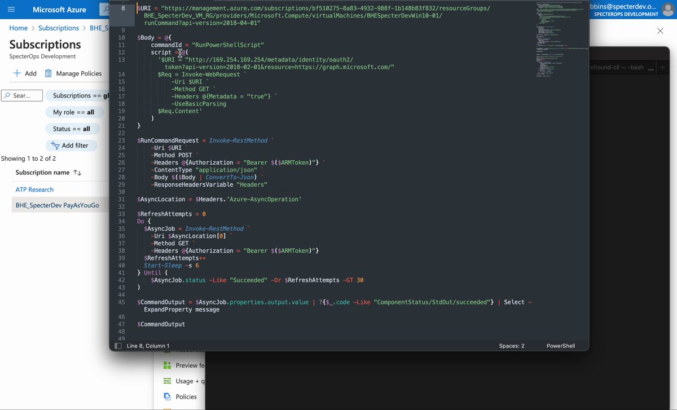Click the plus Add icon in Subscriptions
This screenshot has width=677, height=410.
[17, 73]
